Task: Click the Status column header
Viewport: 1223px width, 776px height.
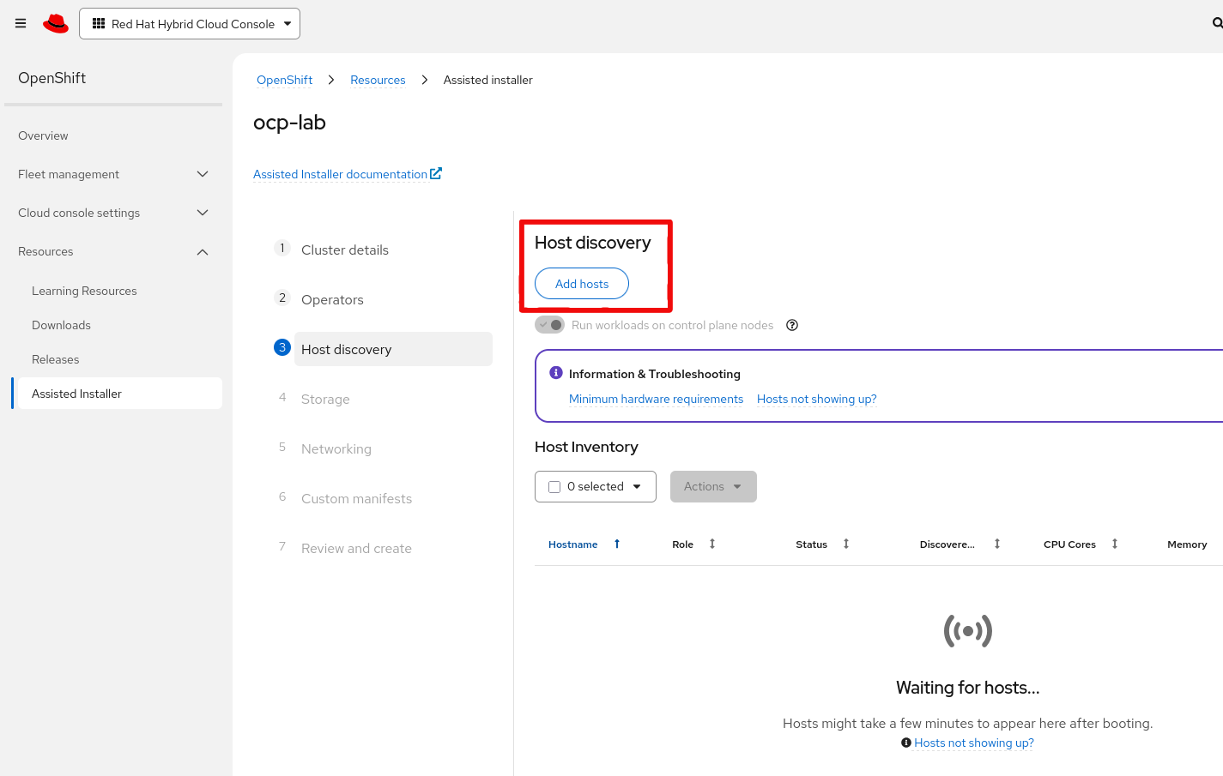Action: point(811,544)
